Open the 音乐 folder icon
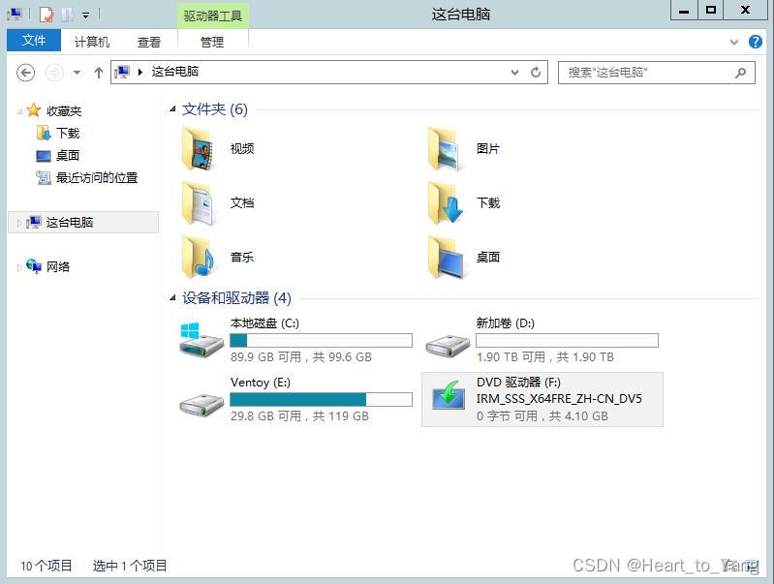Image resolution: width=774 pixels, height=584 pixels. [x=199, y=258]
